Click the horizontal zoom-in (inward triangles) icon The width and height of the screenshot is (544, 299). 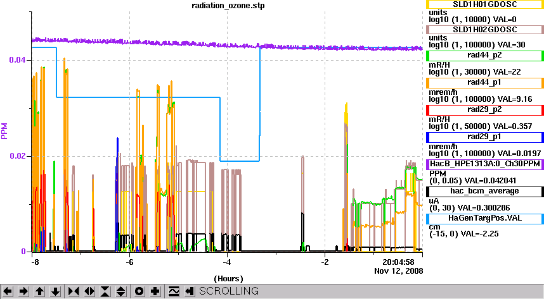click(74, 291)
